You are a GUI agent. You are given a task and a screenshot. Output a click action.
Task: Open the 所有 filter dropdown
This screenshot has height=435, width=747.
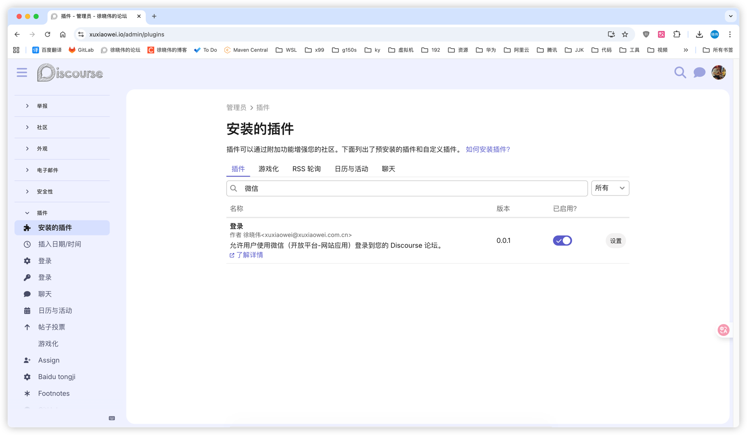click(x=610, y=188)
